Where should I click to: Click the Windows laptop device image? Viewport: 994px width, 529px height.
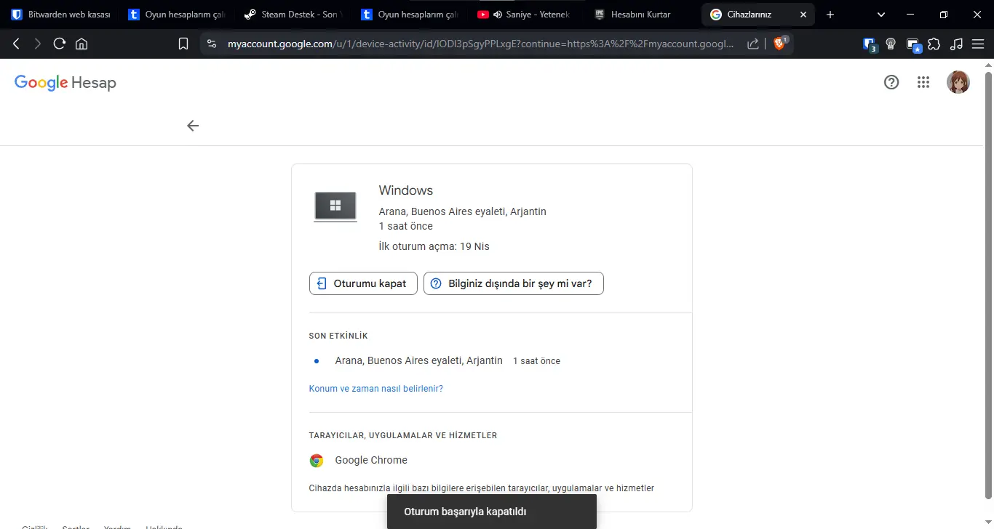click(x=335, y=206)
